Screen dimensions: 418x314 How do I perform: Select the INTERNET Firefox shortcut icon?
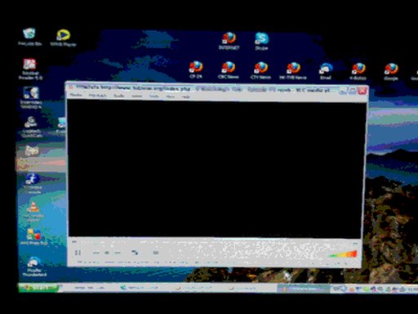pos(229,41)
